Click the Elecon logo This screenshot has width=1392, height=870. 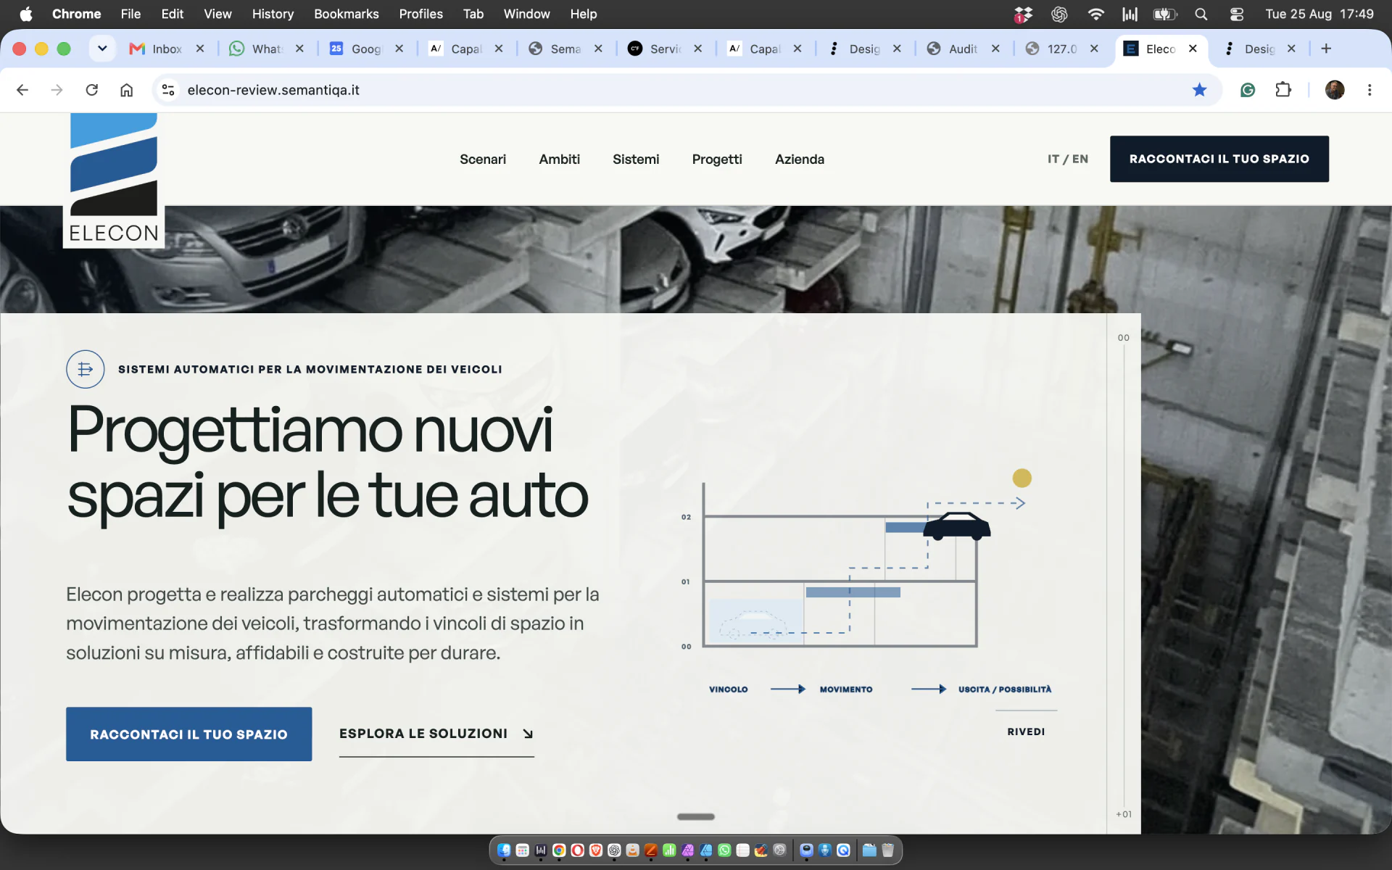click(114, 181)
